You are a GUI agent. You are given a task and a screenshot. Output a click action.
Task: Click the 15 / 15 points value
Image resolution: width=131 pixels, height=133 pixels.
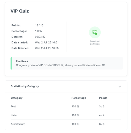click(39, 25)
